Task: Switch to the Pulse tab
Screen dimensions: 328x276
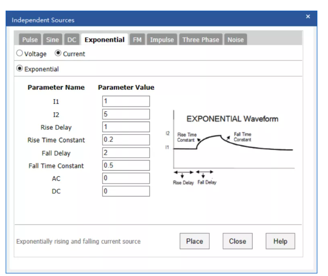Action: coord(30,40)
